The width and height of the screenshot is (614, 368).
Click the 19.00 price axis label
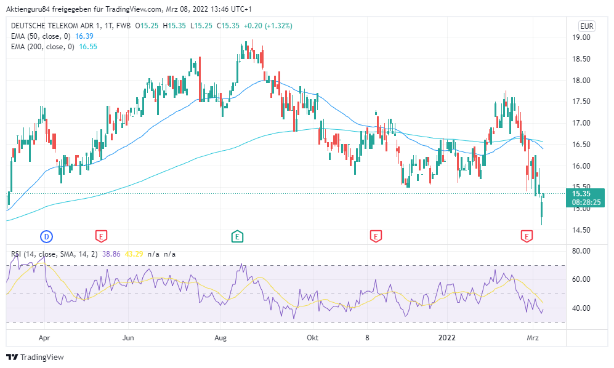(581, 38)
